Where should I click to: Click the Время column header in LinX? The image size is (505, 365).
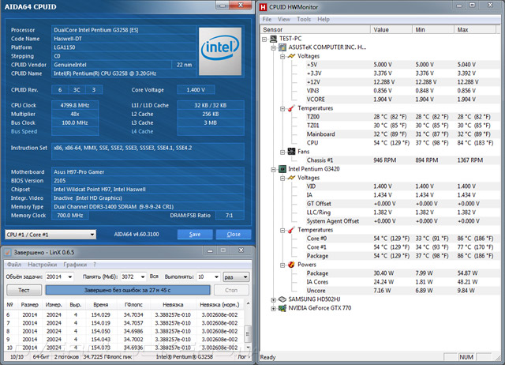(x=101, y=304)
